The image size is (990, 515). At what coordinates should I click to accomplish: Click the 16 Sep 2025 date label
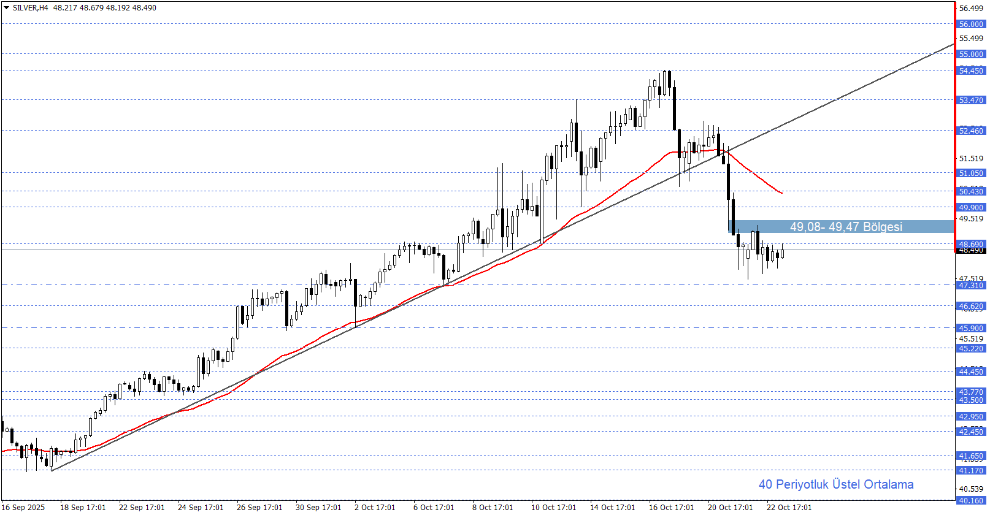[x=23, y=507]
